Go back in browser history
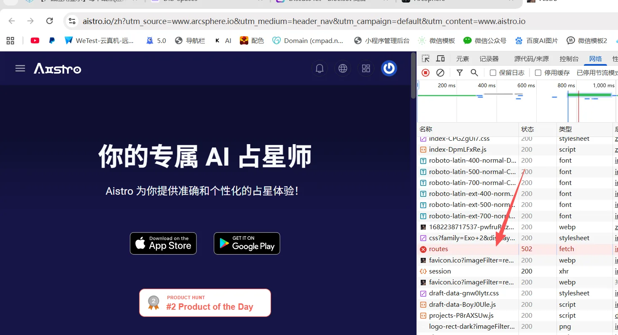The width and height of the screenshot is (618, 335). click(12, 21)
